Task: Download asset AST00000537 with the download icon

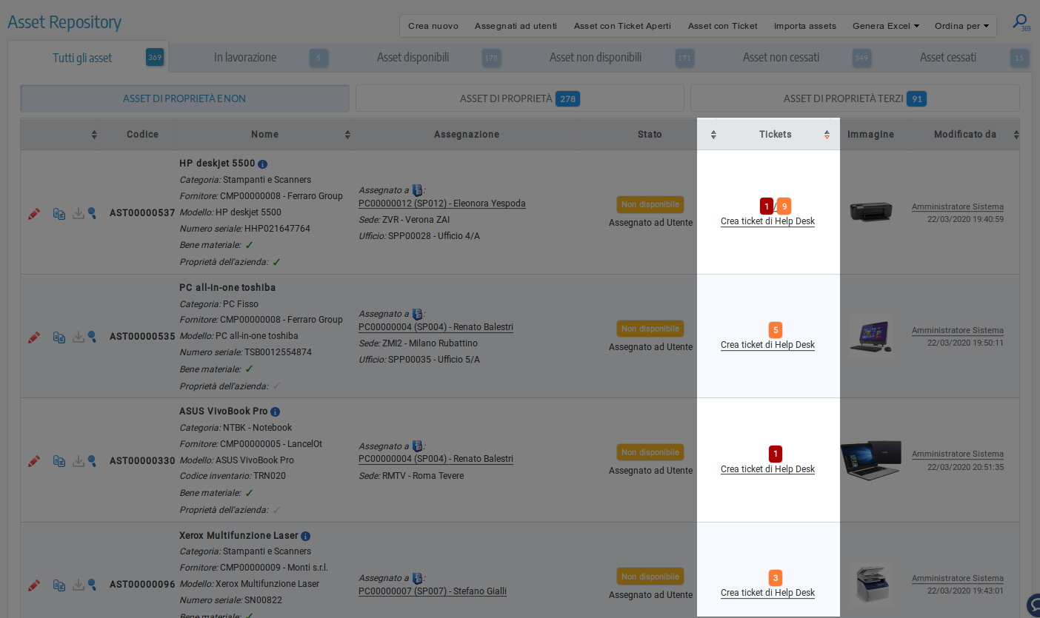Action: 79,213
